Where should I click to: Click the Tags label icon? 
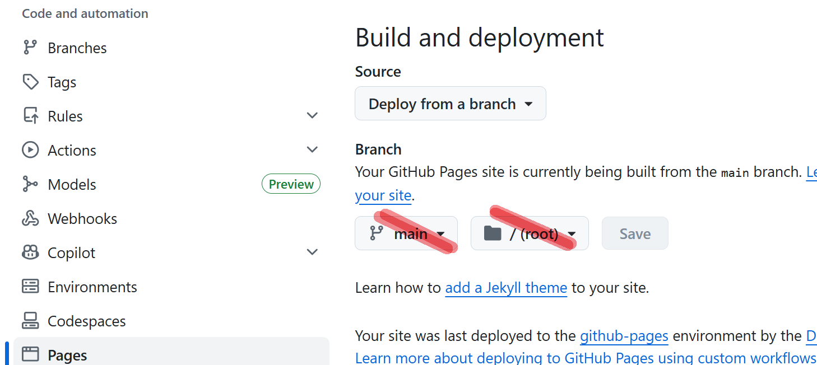tap(30, 82)
